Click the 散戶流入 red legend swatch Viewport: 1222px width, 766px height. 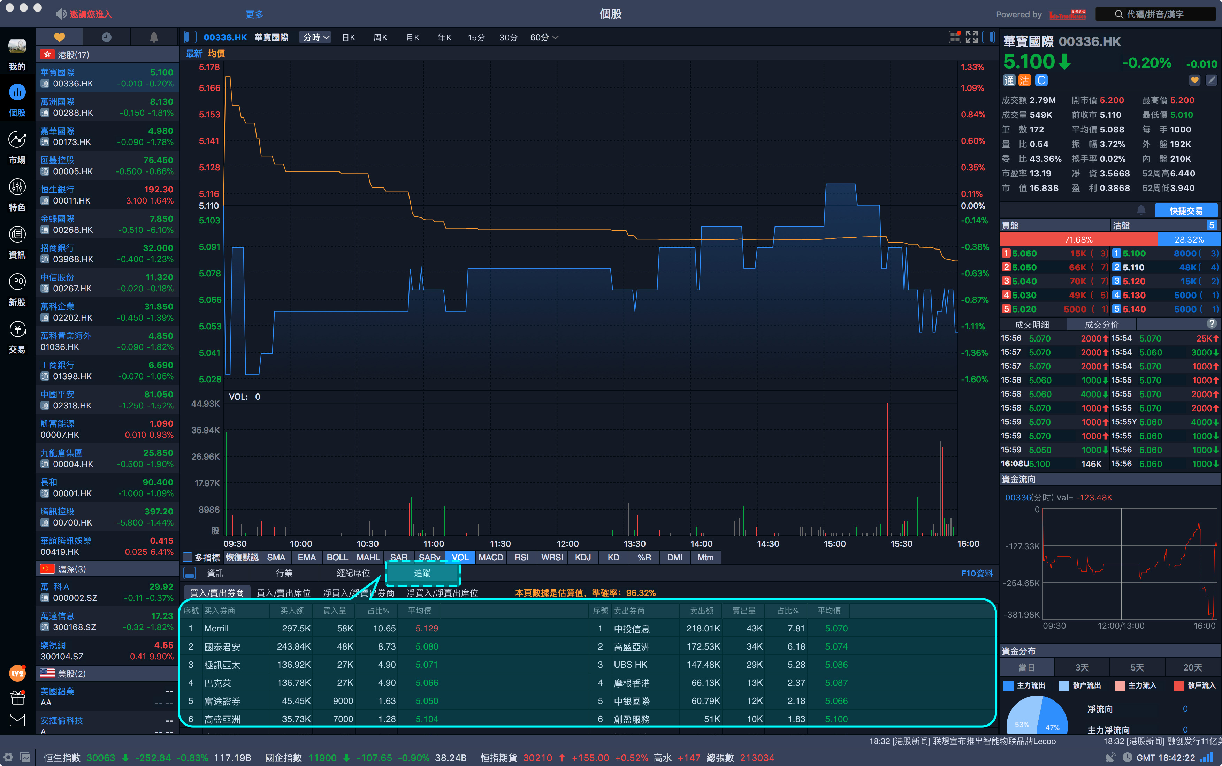tap(1178, 685)
